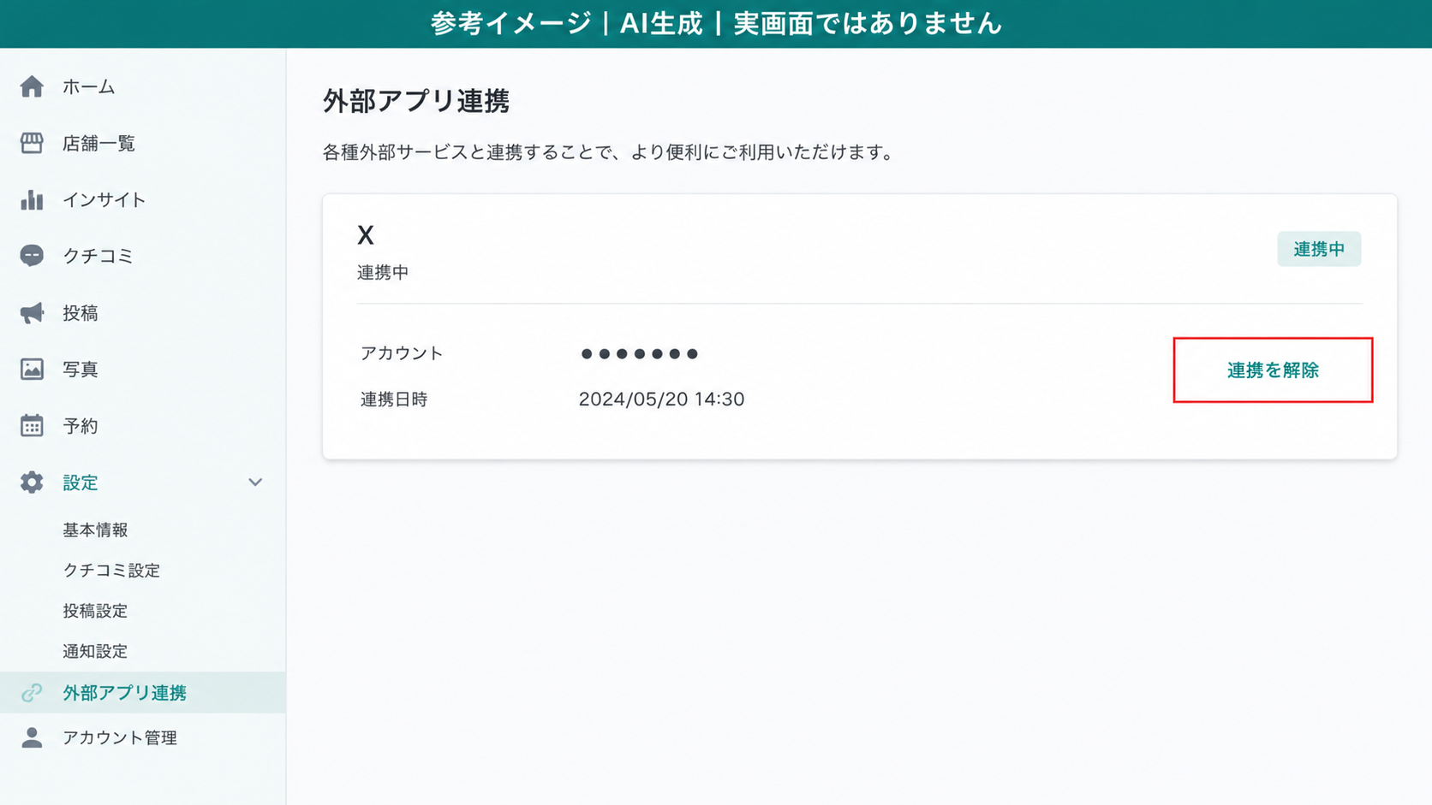Image resolution: width=1432 pixels, height=805 pixels.
Task: Click the home icon in sidebar
Action: pos(32,86)
